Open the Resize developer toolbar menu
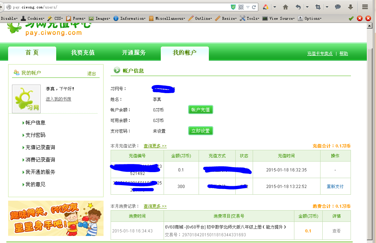Viewport: 376px width, 243px height. 226,18
